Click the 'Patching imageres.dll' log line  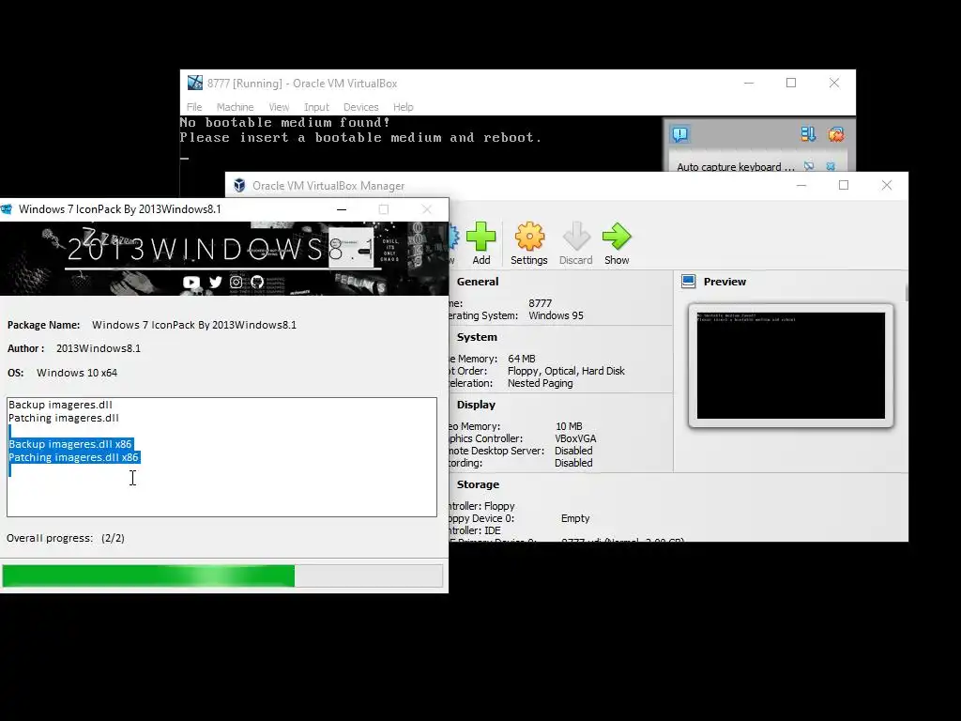64,418
